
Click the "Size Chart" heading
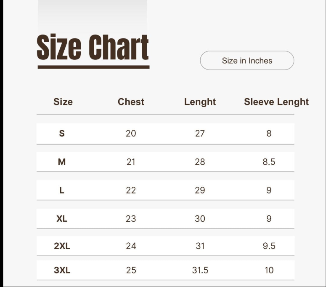93,48
